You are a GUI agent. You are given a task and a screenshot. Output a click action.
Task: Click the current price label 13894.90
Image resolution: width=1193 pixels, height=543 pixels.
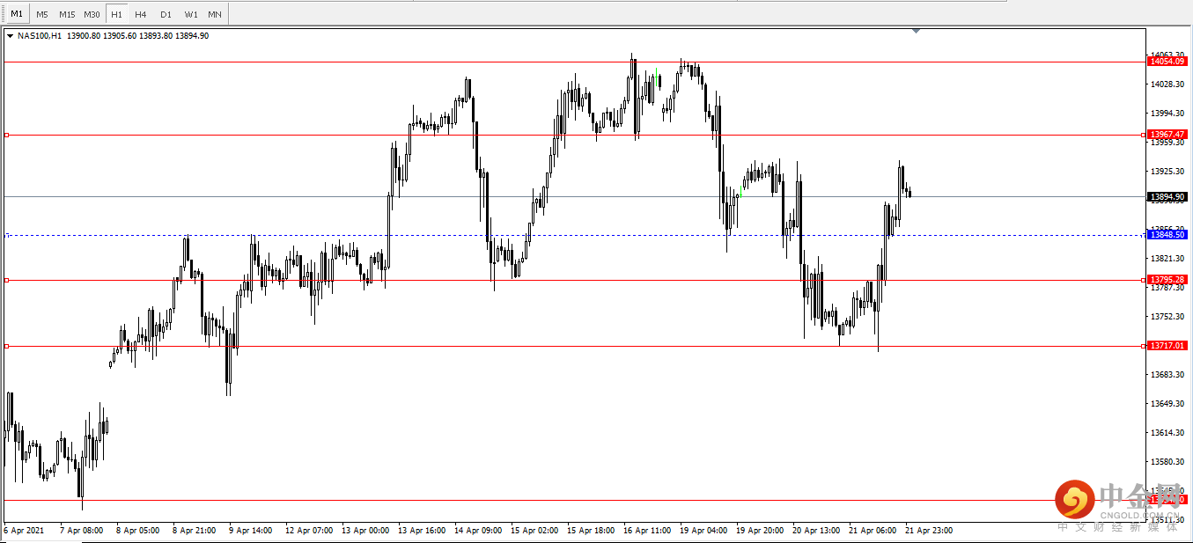pyautogui.click(x=1167, y=197)
